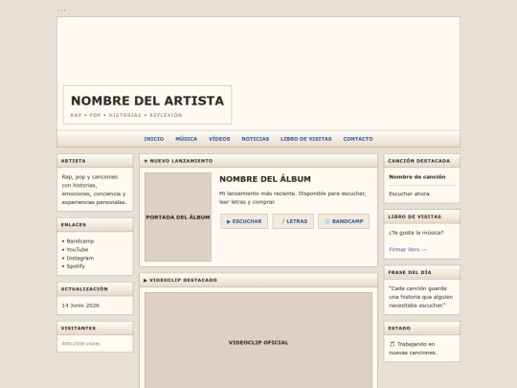Click the Nombre de canción title

pos(417,177)
